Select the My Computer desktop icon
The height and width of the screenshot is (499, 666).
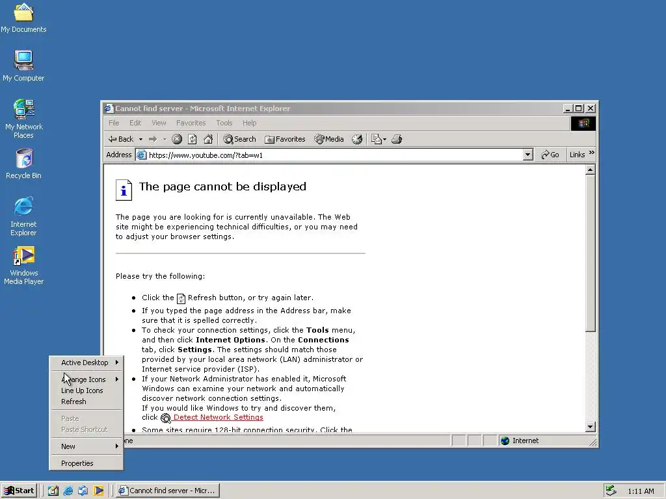23,66
